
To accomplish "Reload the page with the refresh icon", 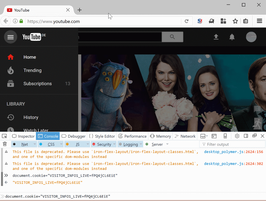I will (x=187, y=21).
